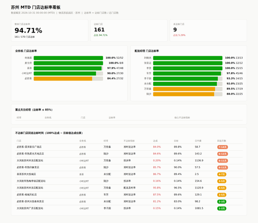258x223 pixels.
Task: Click the 4-7天 badge
Action: (x=222, y=174)
